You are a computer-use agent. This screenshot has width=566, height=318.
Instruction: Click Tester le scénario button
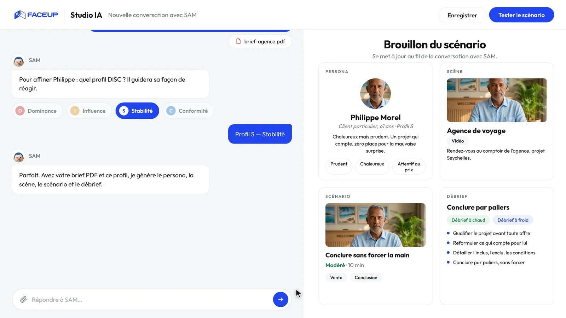(521, 15)
